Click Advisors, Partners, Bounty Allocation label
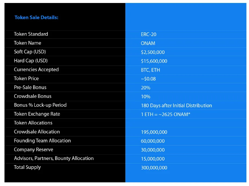This screenshot has height=186, width=249. 54,158
